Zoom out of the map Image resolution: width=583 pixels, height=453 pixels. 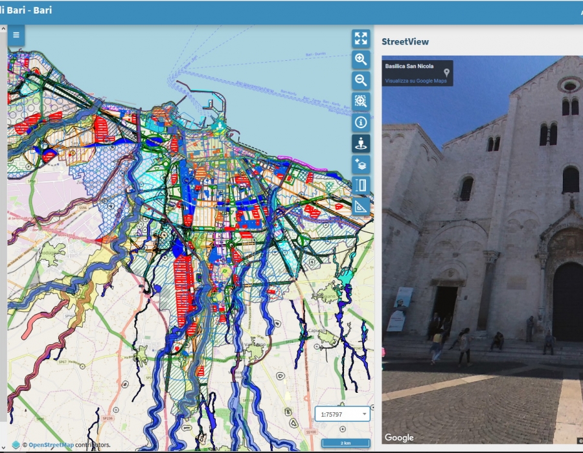point(361,80)
